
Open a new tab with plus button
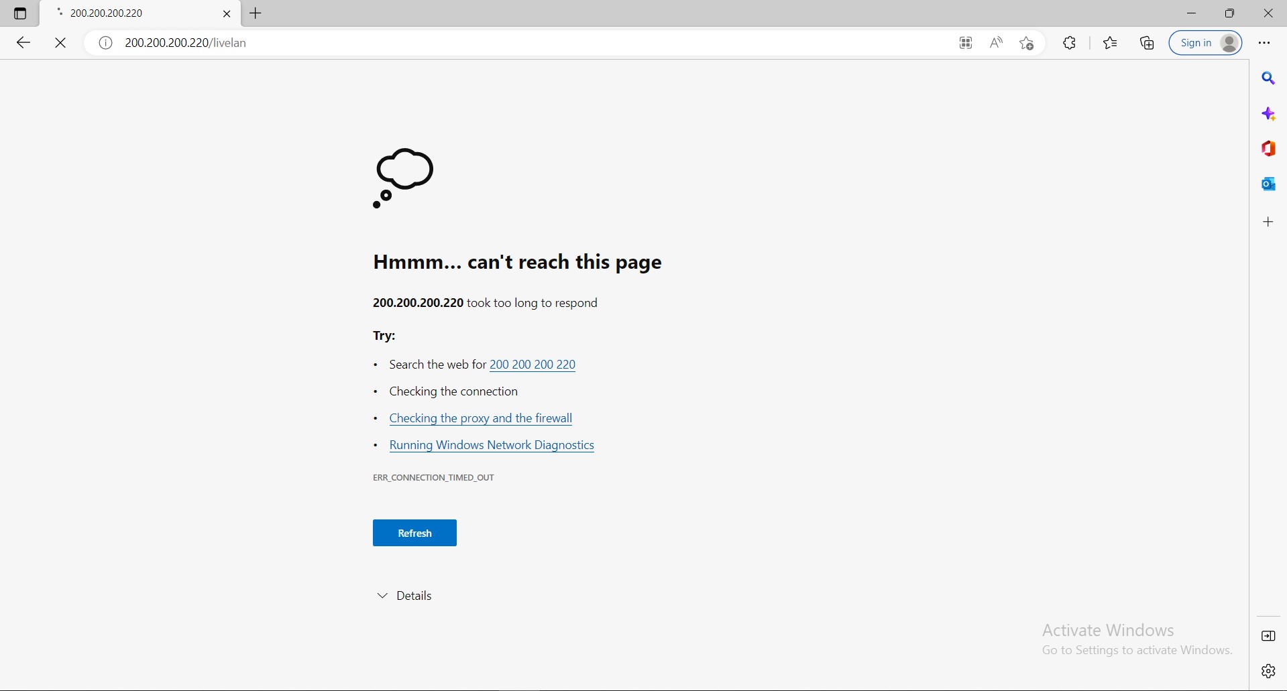[256, 13]
